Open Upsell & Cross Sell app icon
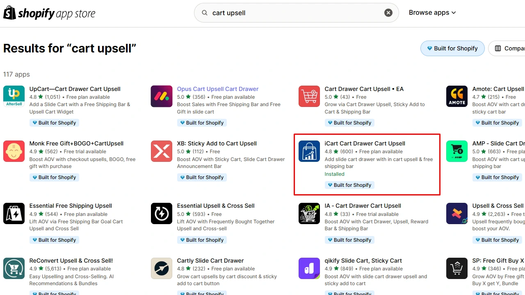Viewport: 525px width, 295px height. (457, 213)
